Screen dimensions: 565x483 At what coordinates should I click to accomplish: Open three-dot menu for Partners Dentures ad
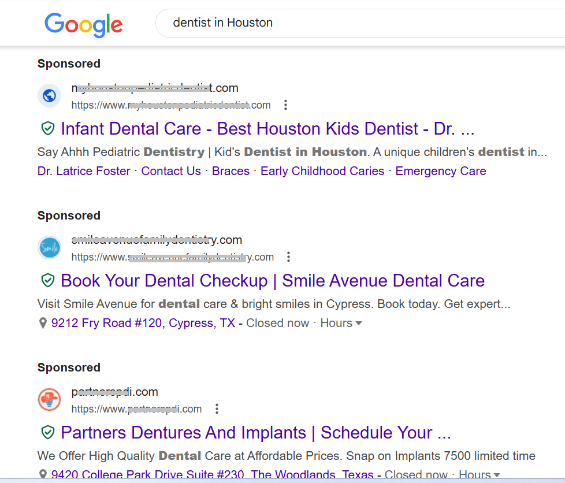(217, 409)
